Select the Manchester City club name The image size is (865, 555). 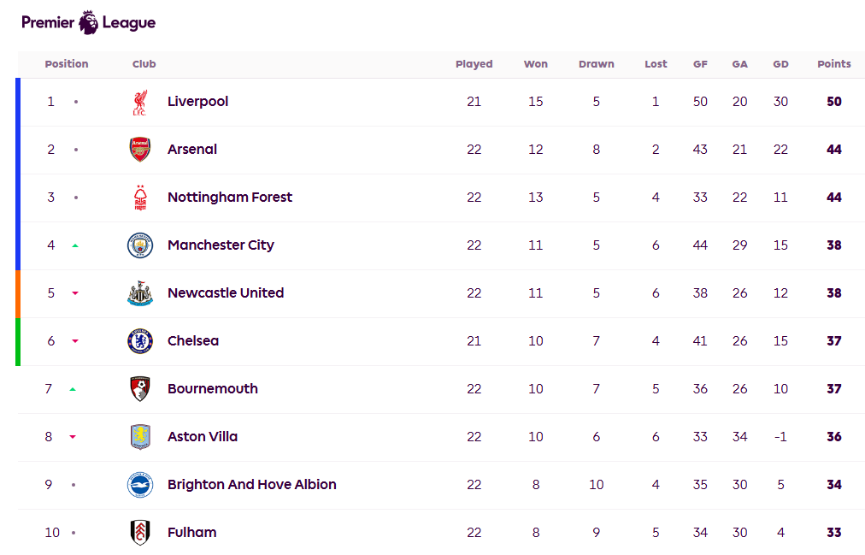point(221,245)
